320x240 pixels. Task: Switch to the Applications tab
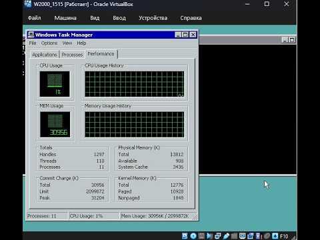point(45,55)
